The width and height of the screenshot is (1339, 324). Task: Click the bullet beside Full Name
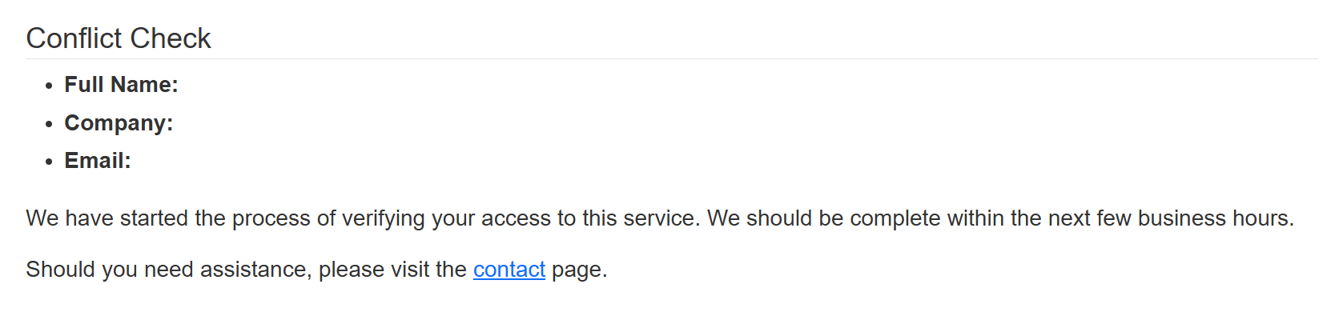(x=50, y=86)
